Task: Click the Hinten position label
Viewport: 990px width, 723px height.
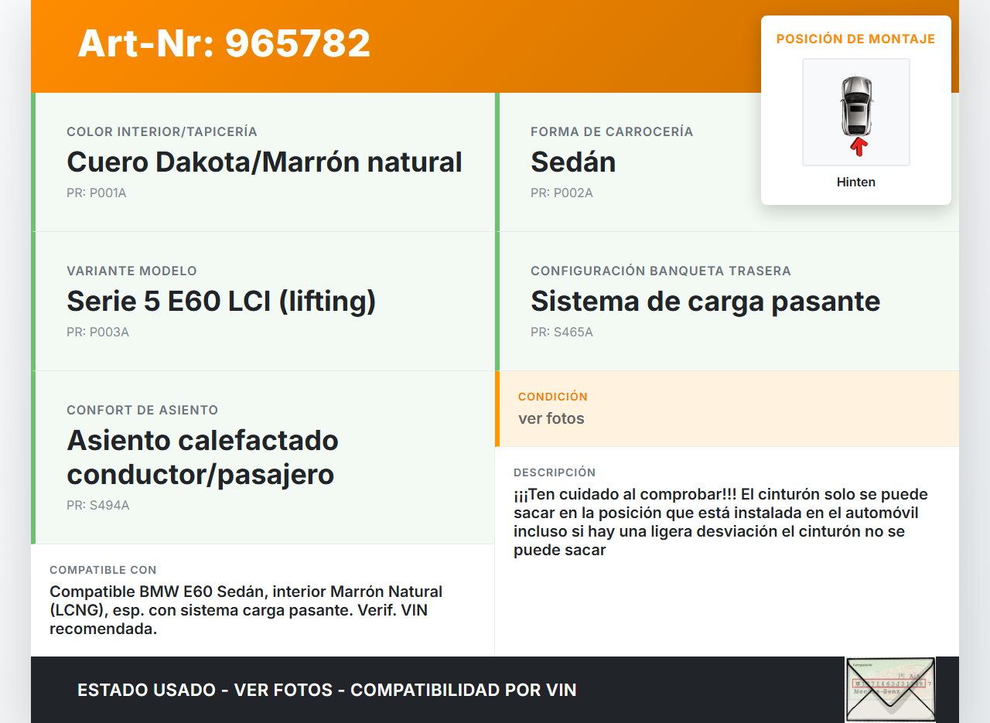Action: point(856,182)
